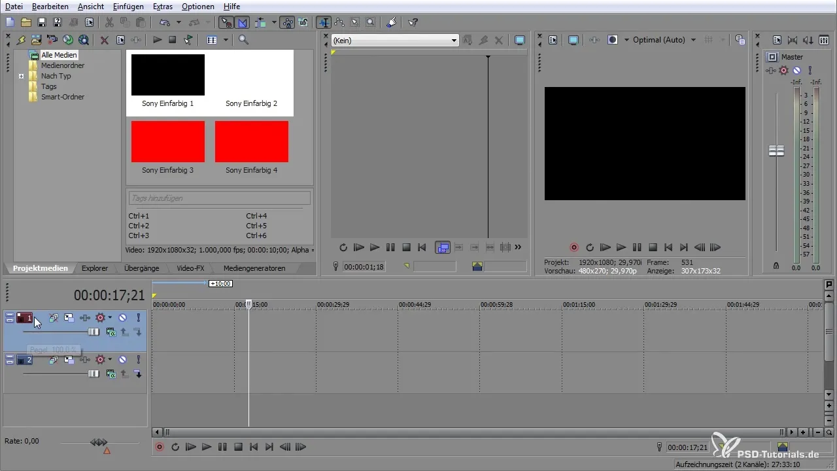Select the Sony Einfarbig 3 red thumbnail

168,141
